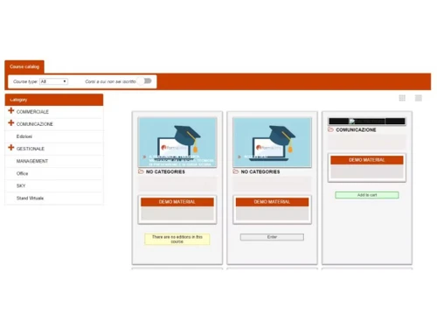437x328 pixels.
Task: Click NO CATEGORIES label on second card
Action: point(260,171)
